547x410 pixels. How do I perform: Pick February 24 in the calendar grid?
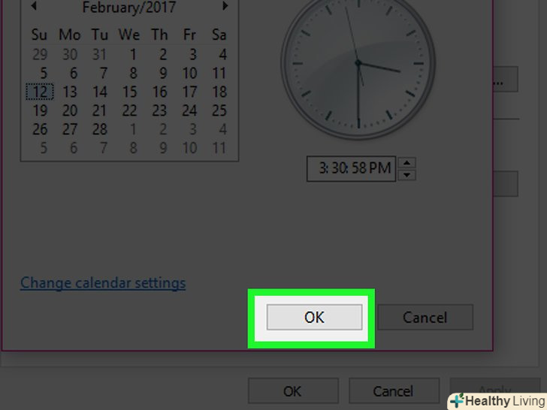(x=189, y=111)
